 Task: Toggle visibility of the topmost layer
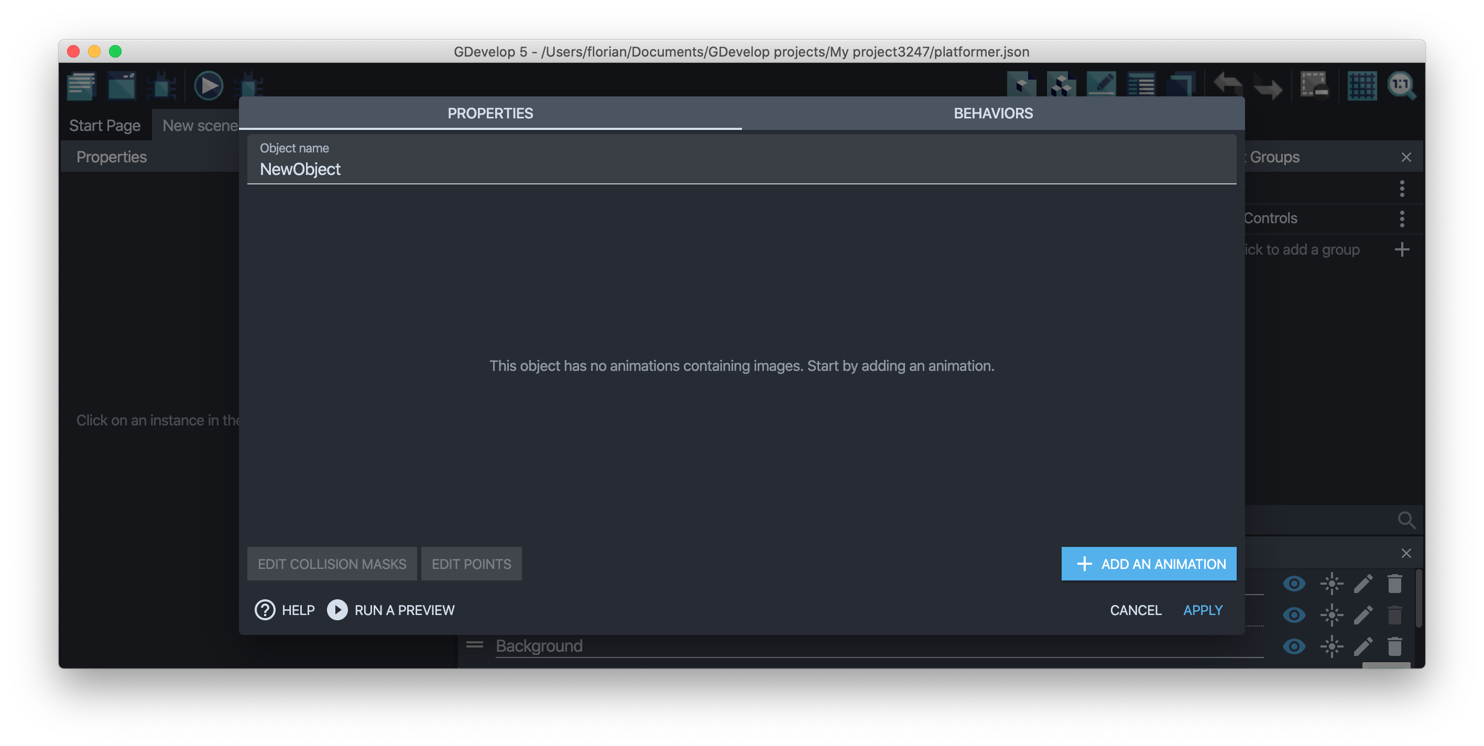(1294, 583)
